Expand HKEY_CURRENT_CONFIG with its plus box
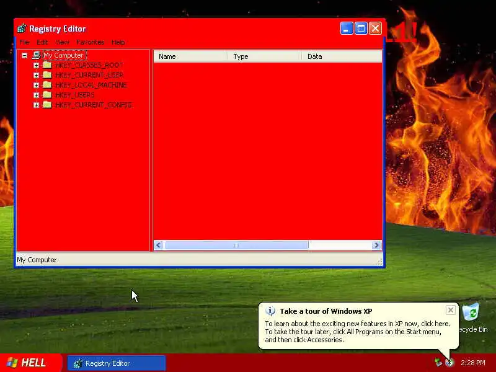Viewport: 496px width, 372px height. pos(36,105)
